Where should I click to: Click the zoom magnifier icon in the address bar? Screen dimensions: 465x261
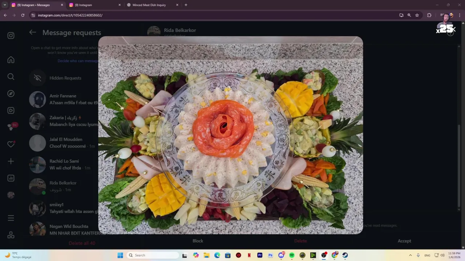(x=409, y=15)
